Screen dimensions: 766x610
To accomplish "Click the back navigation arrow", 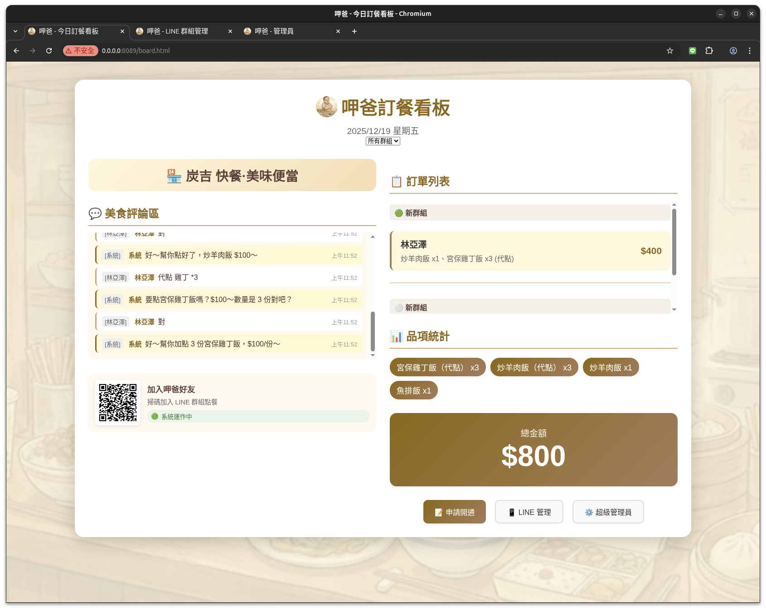I will click(16, 51).
